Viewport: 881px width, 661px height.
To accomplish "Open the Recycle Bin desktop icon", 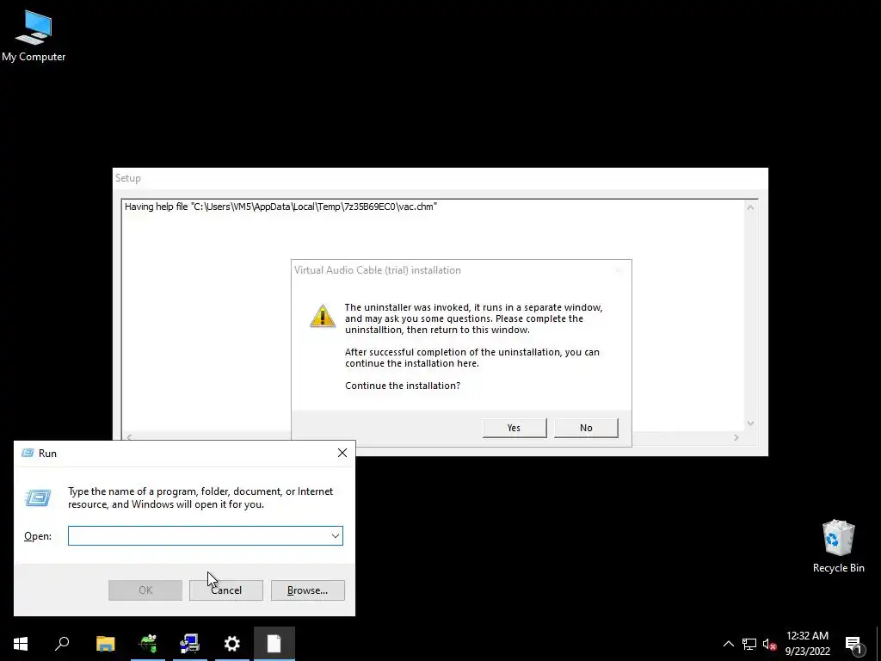I will (838, 546).
